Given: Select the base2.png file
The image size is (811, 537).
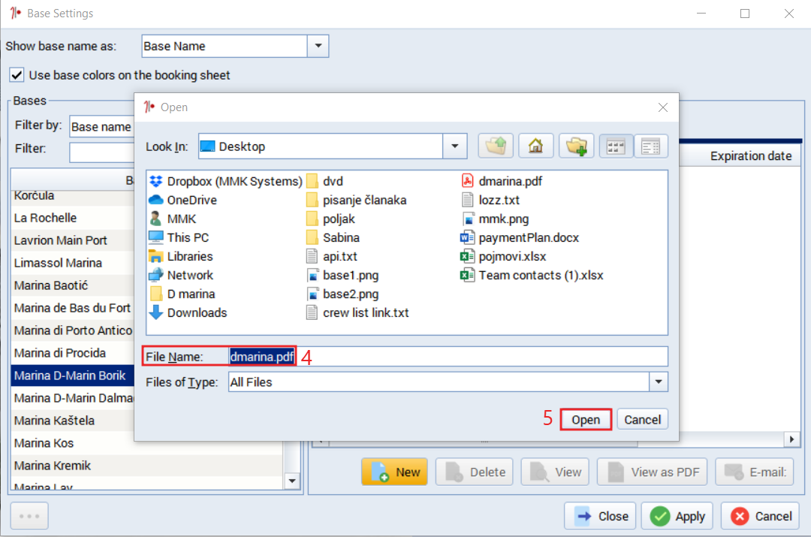Looking at the screenshot, I should 342,294.
